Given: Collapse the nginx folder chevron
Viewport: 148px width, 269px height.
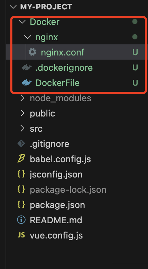Looking at the screenshot, I should click(28, 37).
